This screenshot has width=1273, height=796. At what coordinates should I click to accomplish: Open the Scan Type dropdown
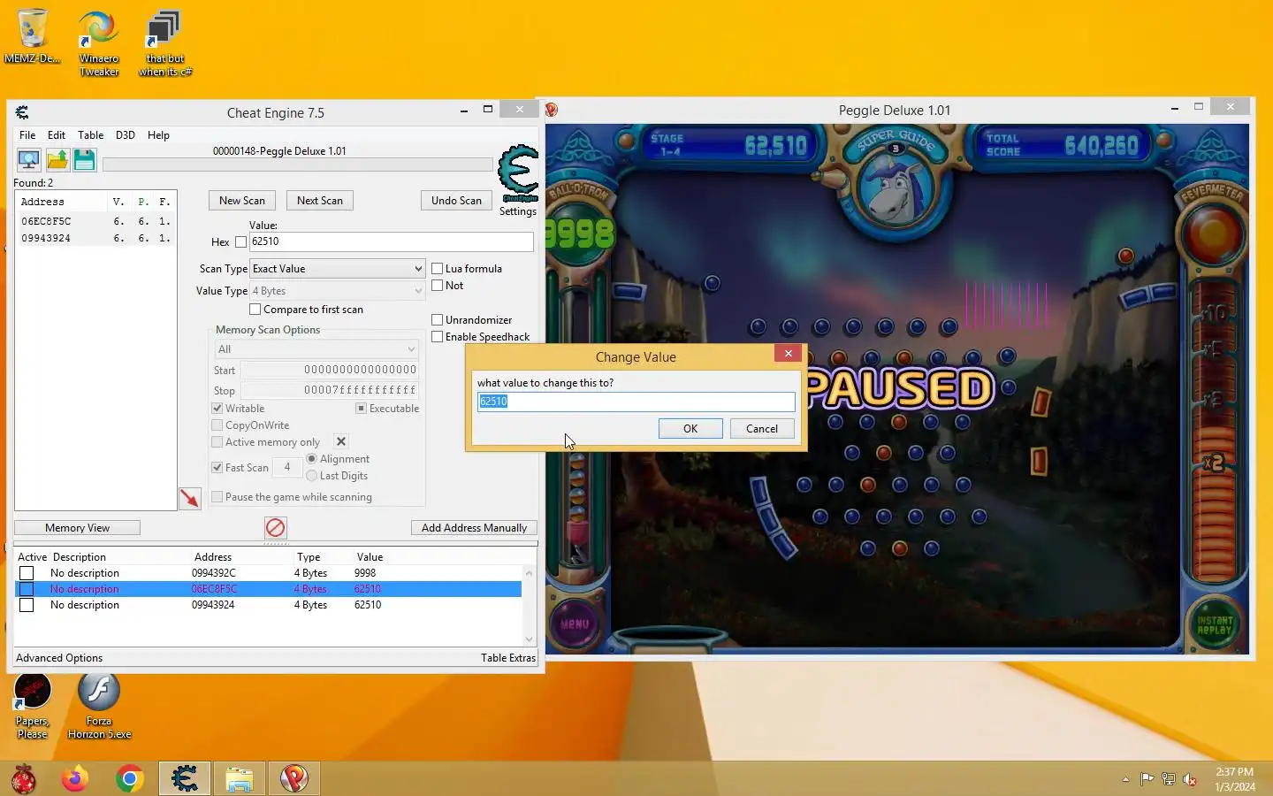click(x=338, y=269)
